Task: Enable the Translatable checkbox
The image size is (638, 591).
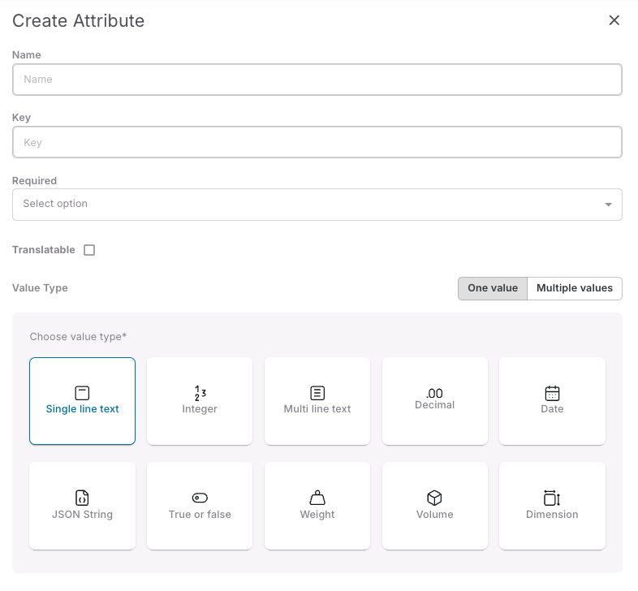Action: (x=89, y=250)
